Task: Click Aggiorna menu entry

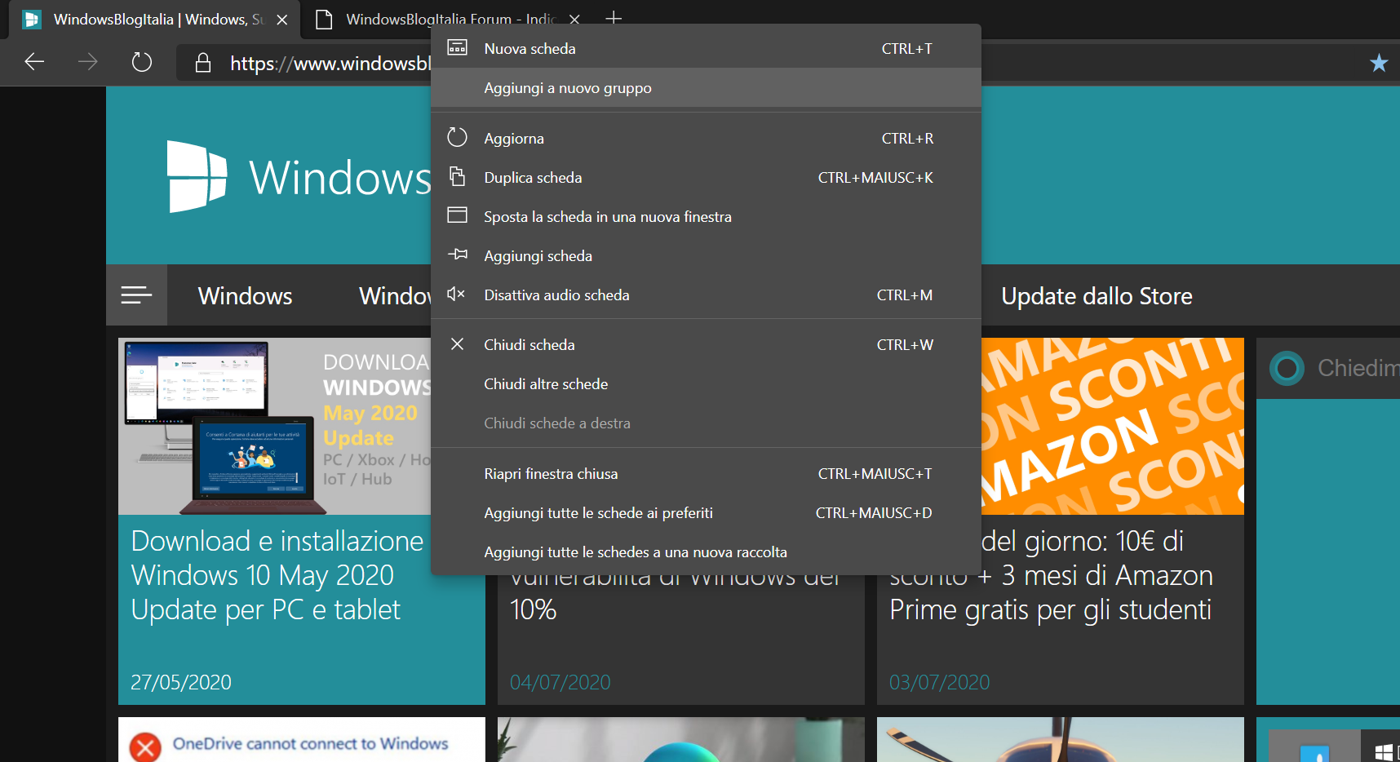Action: (x=706, y=138)
